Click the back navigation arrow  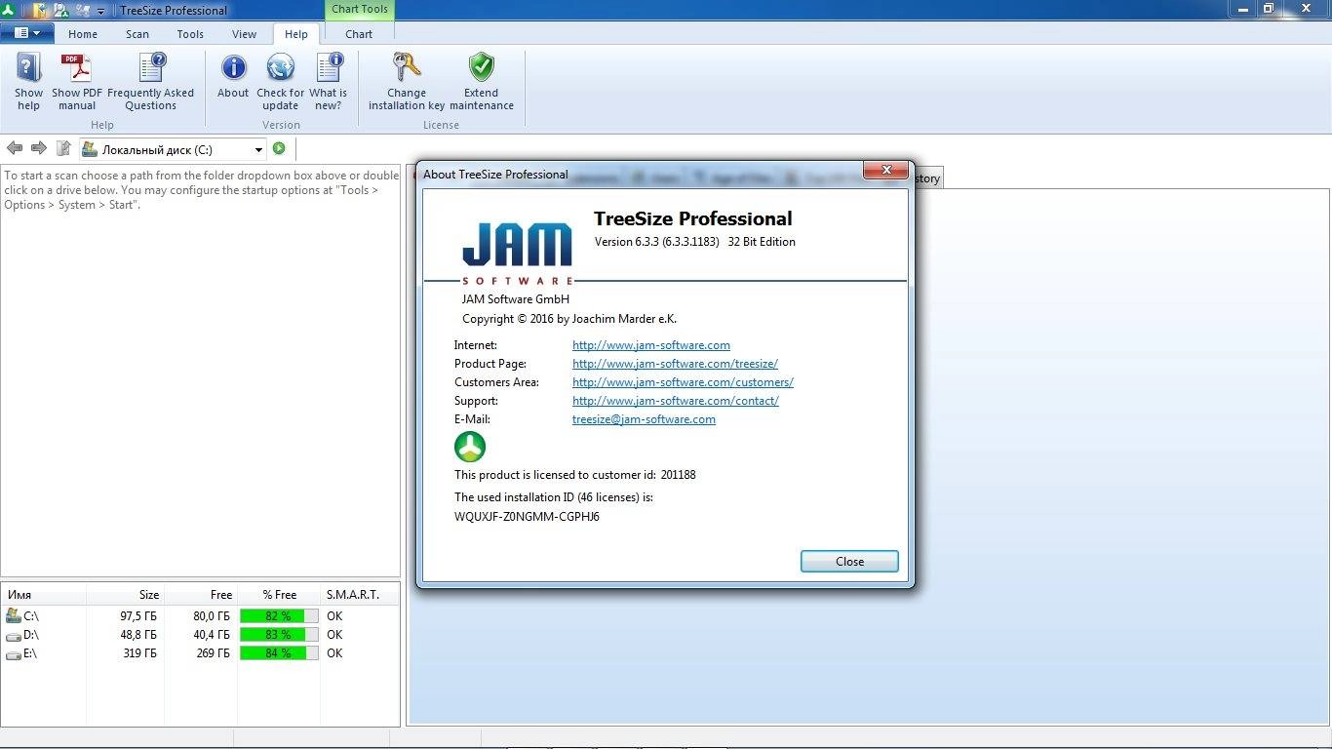pyautogui.click(x=15, y=148)
